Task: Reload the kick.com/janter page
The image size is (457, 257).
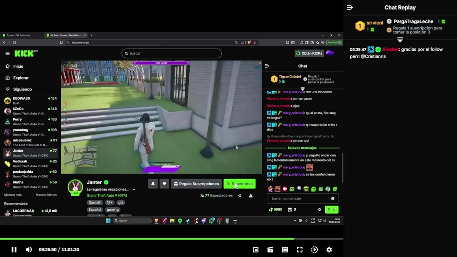Action: coord(15,42)
